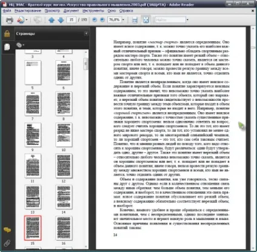257x252 pixels.
Task: Open the Файл menu
Action: pyautogui.click(x=7, y=11)
